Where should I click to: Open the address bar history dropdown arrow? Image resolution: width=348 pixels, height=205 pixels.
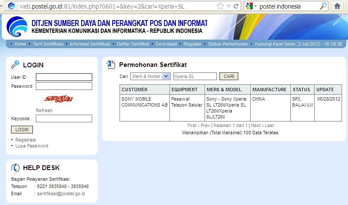tap(228, 6)
